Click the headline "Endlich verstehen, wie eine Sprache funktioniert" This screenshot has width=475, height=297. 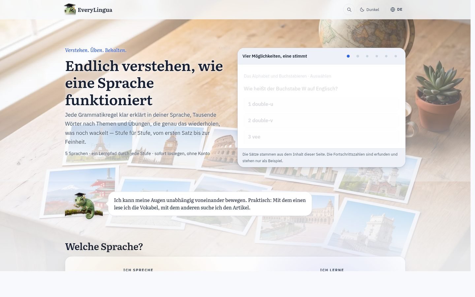[x=144, y=83]
